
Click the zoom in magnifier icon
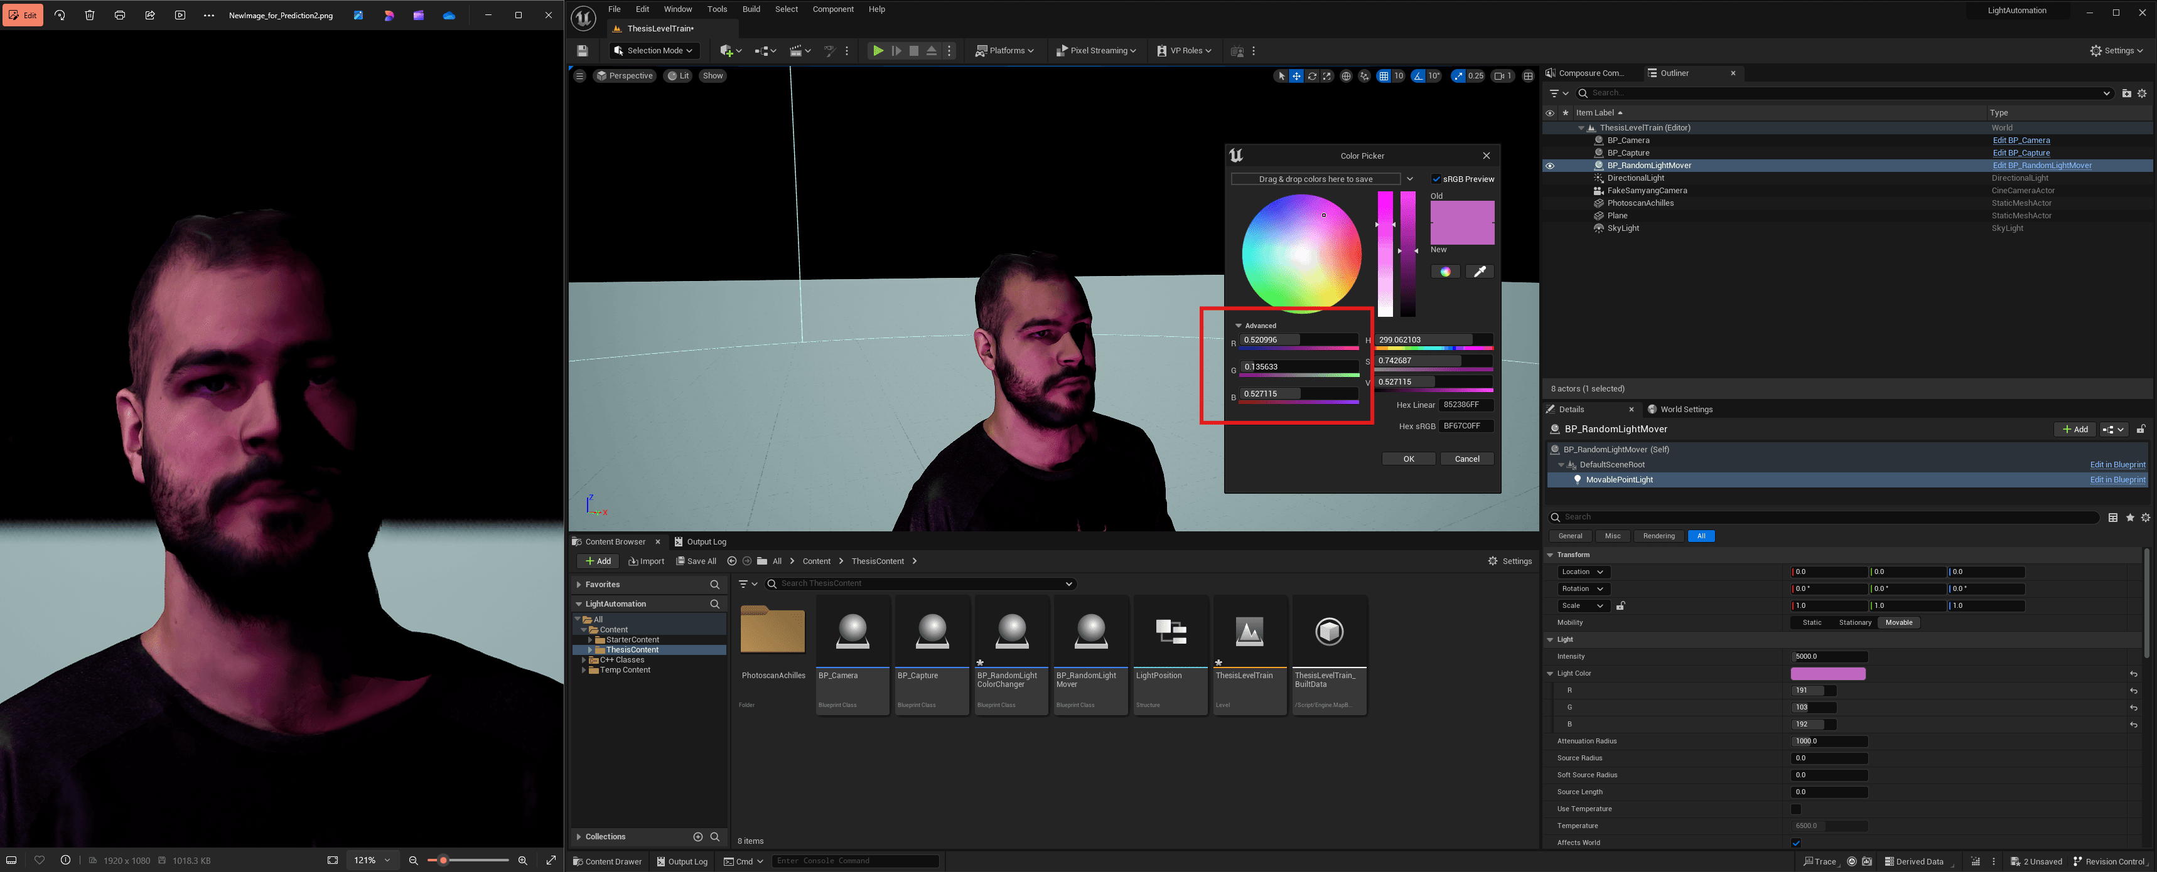pyautogui.click(x=522, y=860)
